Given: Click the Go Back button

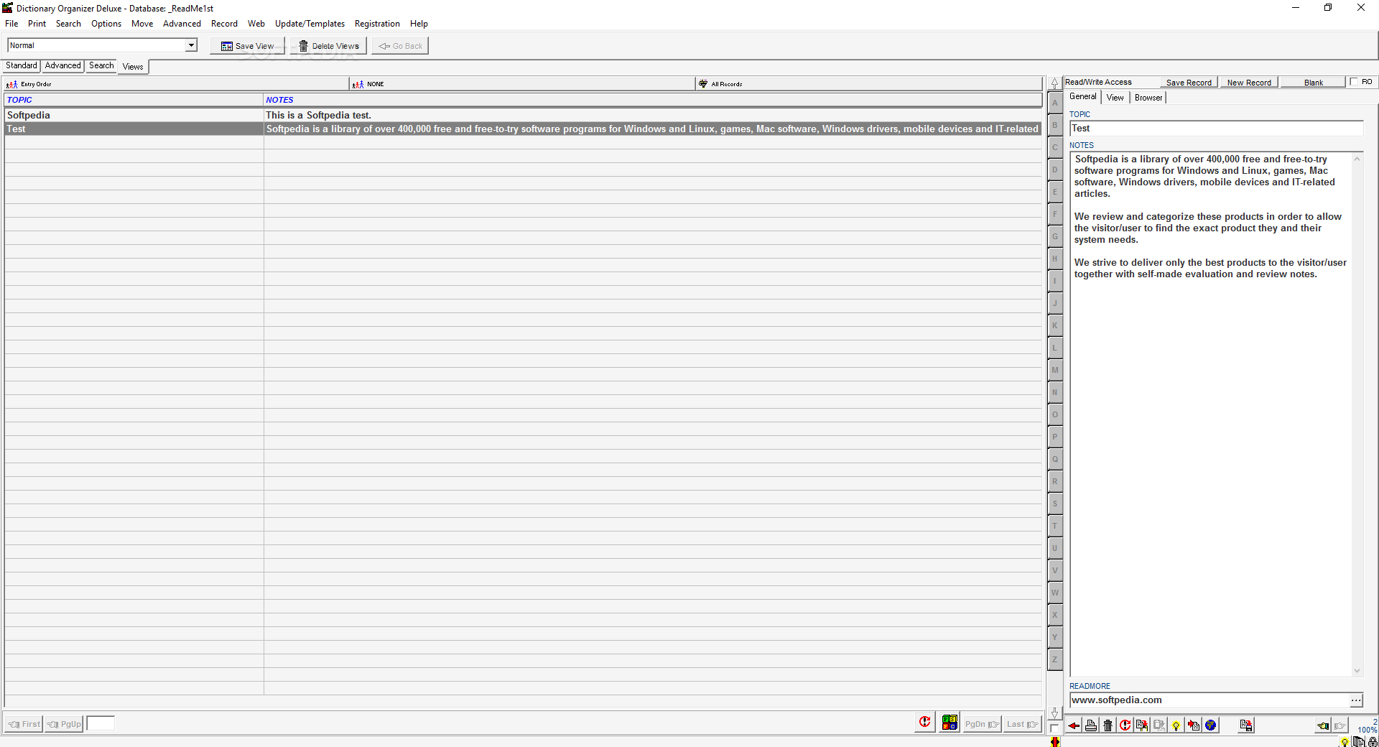Looking at the screenshot, I should pos(400,46).
